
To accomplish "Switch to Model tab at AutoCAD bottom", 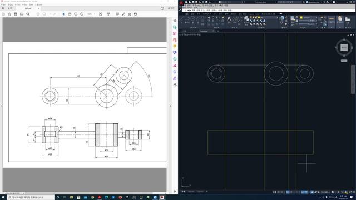I will pyautogui.click(x=183, y=192).
